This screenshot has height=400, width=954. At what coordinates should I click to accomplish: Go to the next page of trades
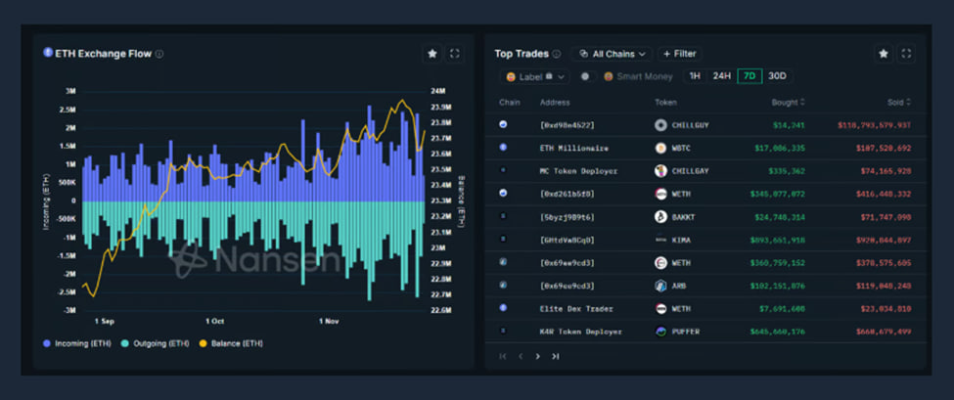(538, 356)
